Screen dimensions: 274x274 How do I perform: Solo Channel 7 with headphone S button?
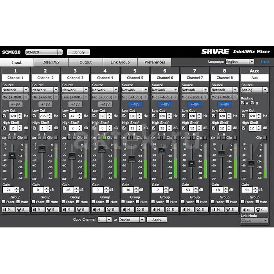click(202, 209)
